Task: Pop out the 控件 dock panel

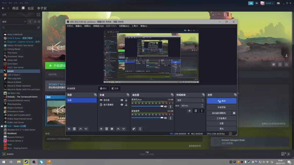Action: (235, 95)
